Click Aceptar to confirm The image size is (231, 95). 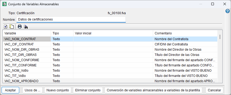coord(11,90)
